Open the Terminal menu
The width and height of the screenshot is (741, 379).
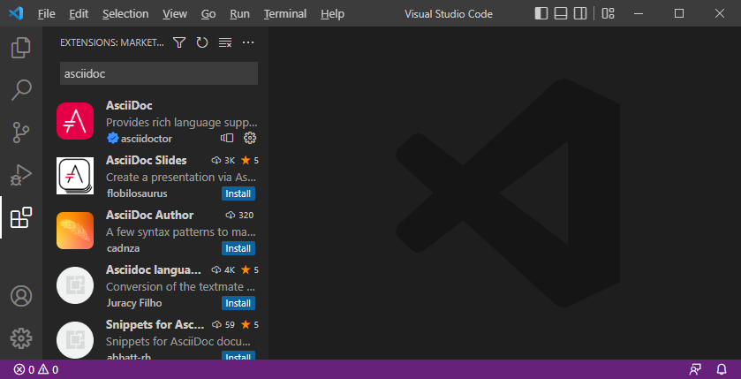click(x=285, y=14)
